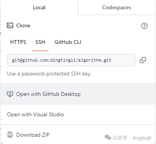Click the WeChat logo in watermark
This screenshot has width=156, height=144.
click(x=108, y=137)
